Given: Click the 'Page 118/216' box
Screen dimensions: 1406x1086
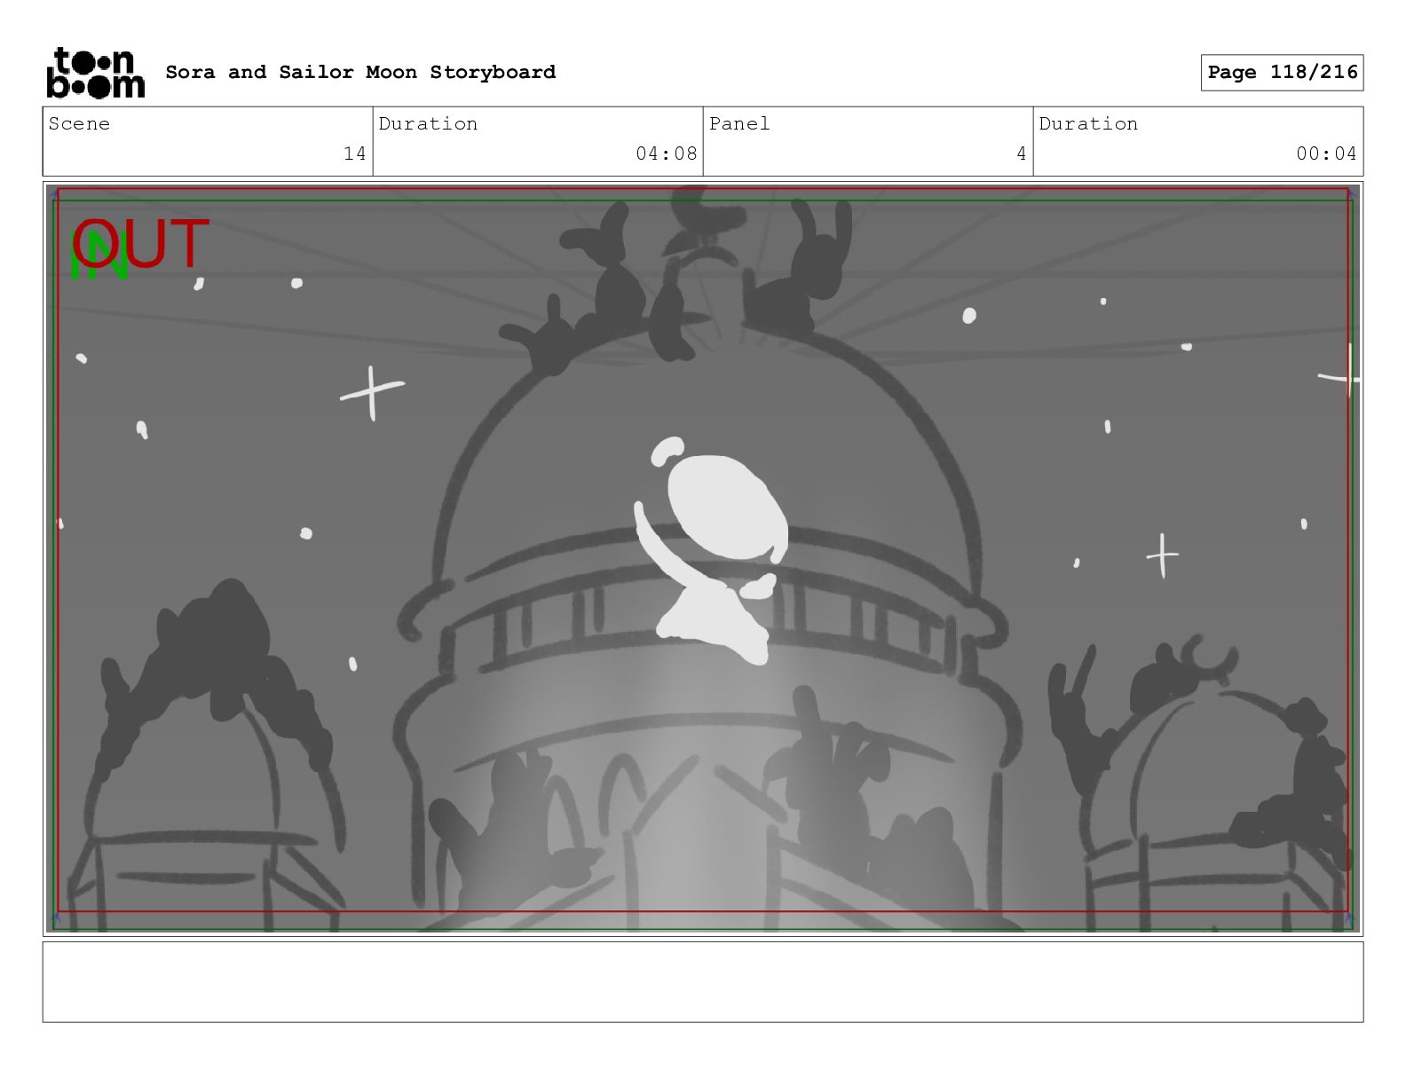Looking at the screenshot, I should point(1282,73).
